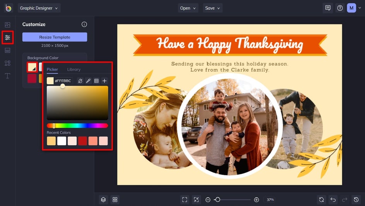Click the rainbow hue slider

coord(77,125)
